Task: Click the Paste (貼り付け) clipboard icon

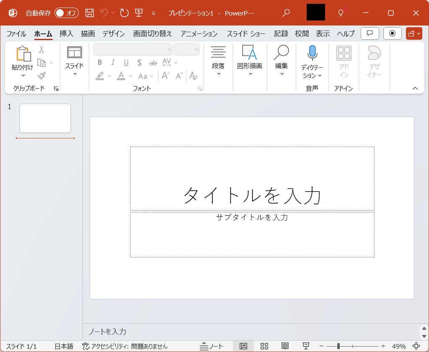Action: [23, 53]
